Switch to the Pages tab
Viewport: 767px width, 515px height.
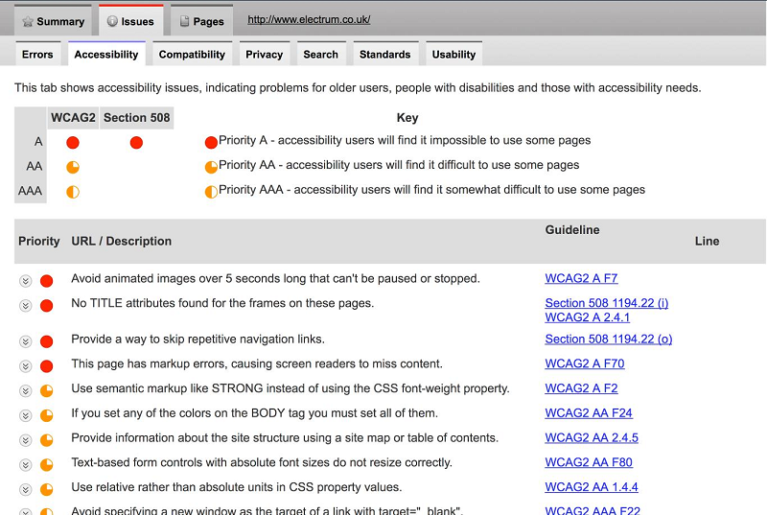click(201, 21)
